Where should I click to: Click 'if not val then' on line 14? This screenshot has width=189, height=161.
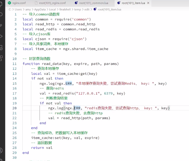coord(47,78)
